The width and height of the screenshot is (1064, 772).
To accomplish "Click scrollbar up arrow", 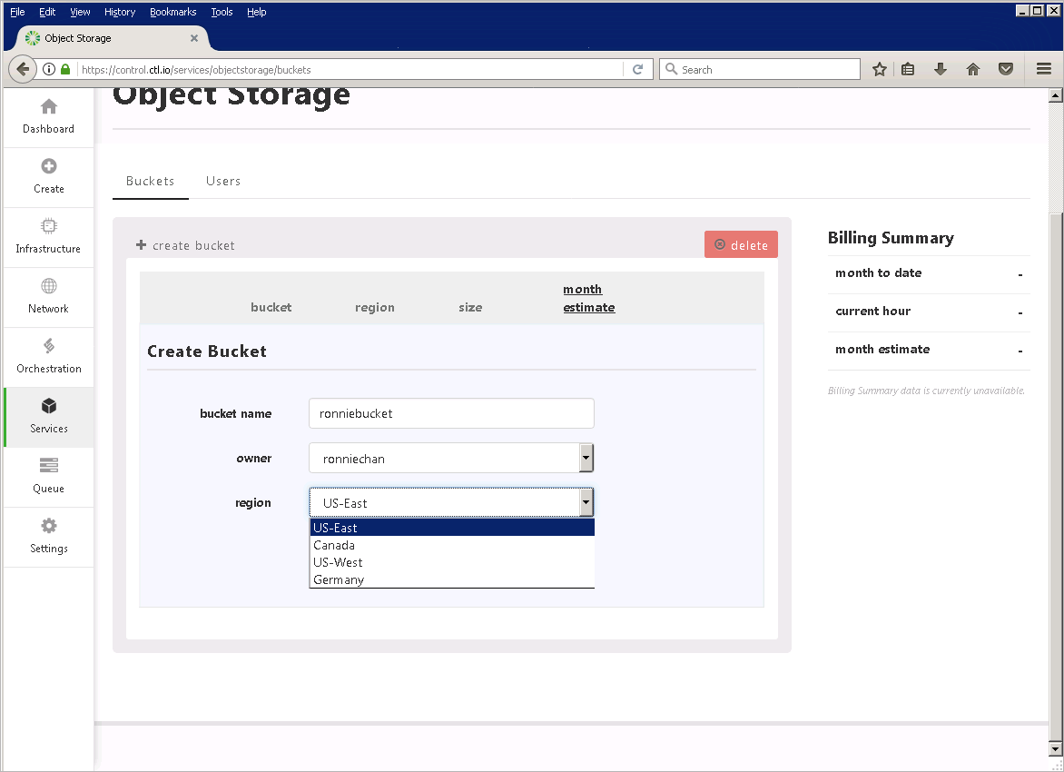I will pos(1056,95).
